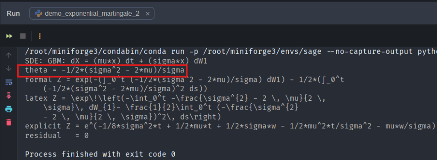Image resolution: width=437 pixels, height=160 pixels.
Task: Toggle the Soft-Wrap icon
Action: [9, 82]
